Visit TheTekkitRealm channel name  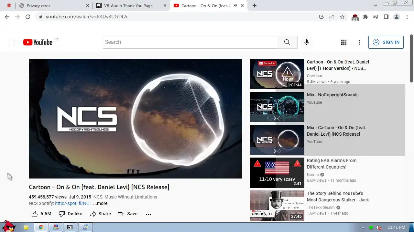321,208
